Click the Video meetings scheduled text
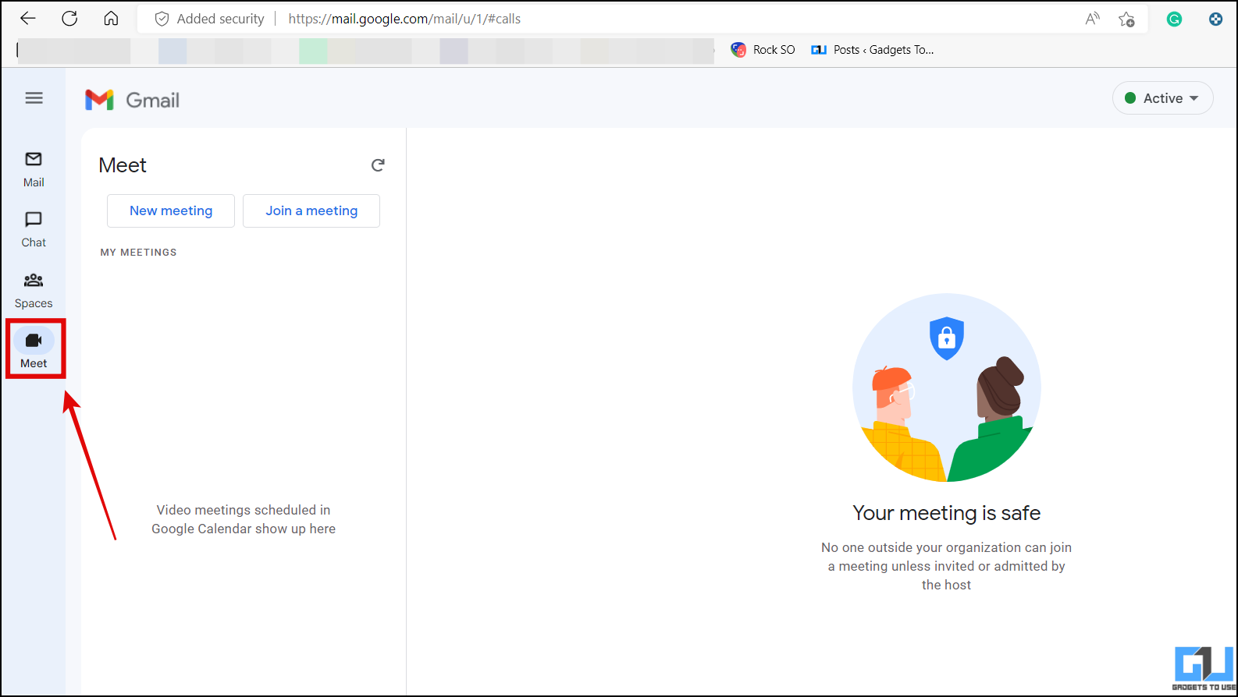This screenshot has height=697, width=1238. (244, 519)
